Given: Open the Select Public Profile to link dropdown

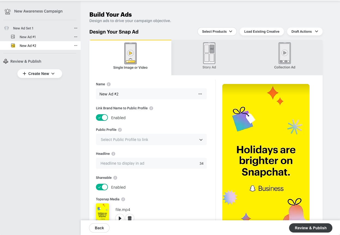Looking at the screenshot, I should (x=151, y=140).
